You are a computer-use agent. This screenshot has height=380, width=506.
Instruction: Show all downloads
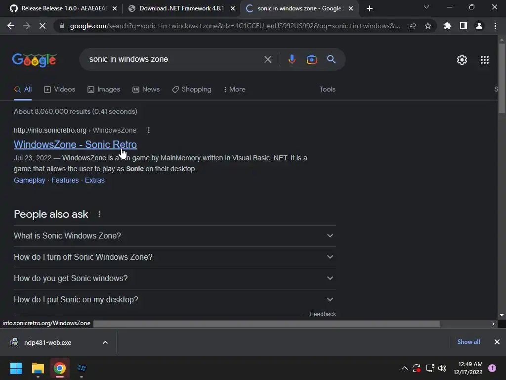coord(468,342)
